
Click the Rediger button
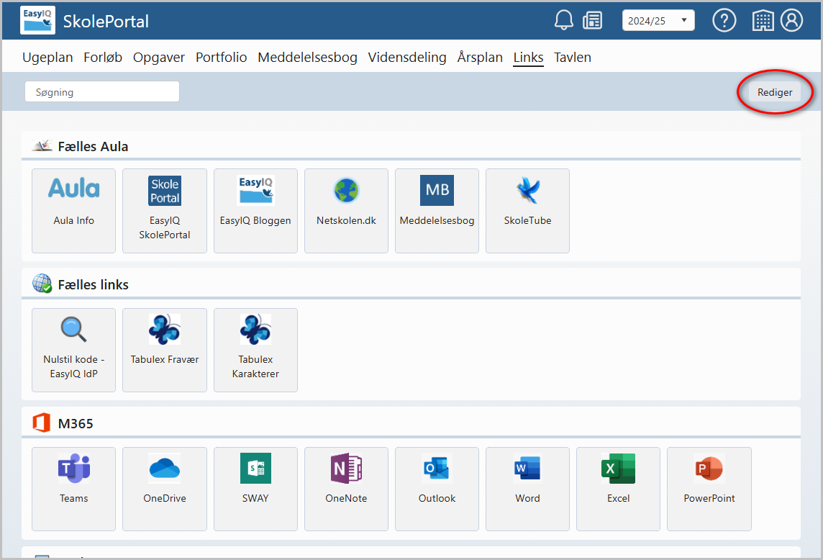tap(775, 92)
